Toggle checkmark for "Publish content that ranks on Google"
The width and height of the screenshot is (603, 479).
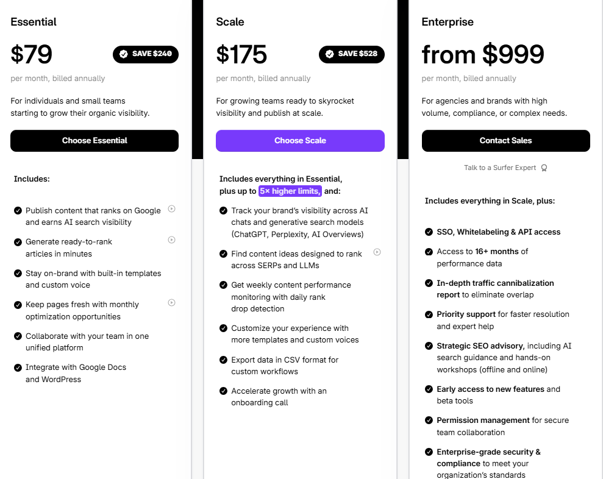pos(17,210)
